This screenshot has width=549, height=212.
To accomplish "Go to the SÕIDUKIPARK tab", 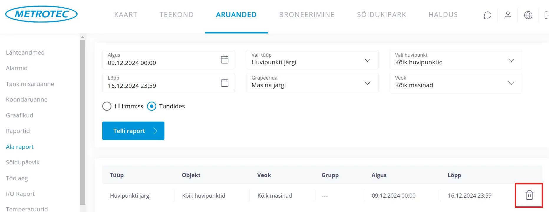I will coord(382,15).
